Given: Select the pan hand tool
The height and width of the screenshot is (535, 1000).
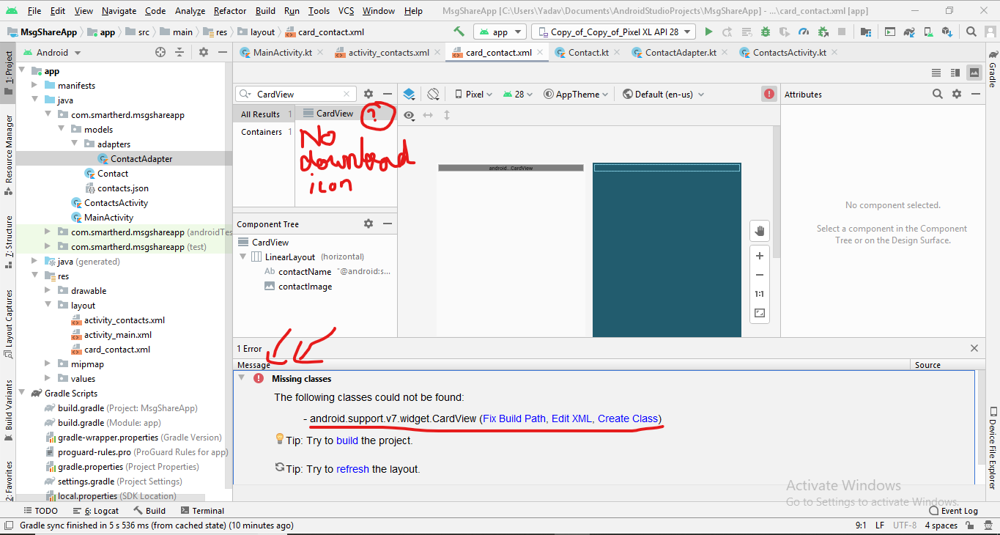Looking at the screenshot, I should pyautogui.click(x=760, y=231).
